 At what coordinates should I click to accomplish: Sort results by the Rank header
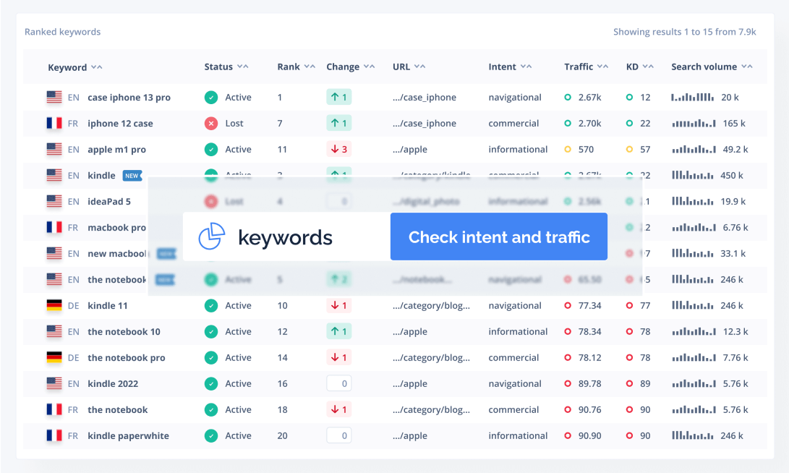[x=296, y=67]
